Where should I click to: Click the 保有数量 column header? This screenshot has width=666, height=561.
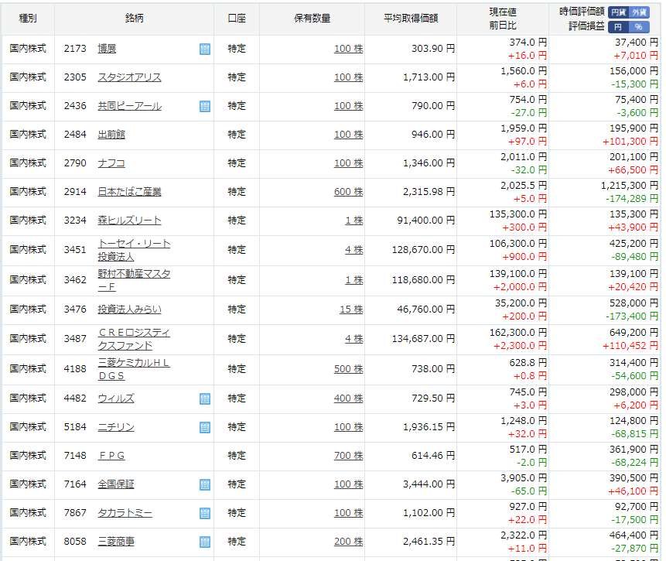coord(313,19)
